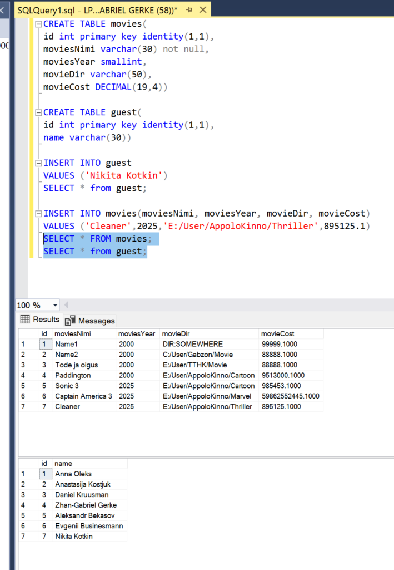
Task: Click the Evgenii Businesmann cell
Action: tap(89, 526)
